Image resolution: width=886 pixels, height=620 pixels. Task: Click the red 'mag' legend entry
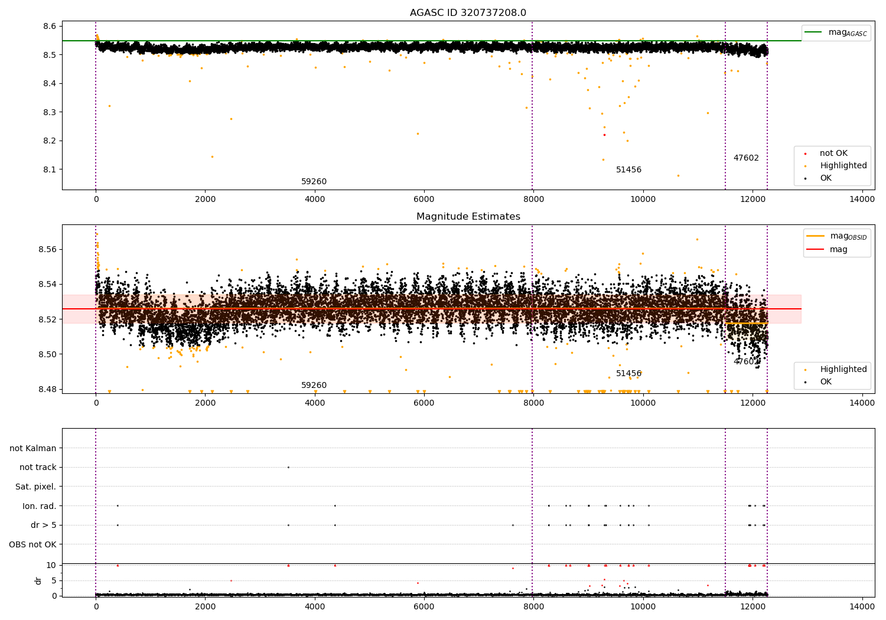(x=838, y=250)
